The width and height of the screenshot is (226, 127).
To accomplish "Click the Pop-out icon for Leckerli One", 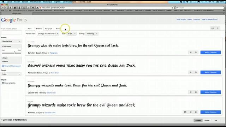I will click(x=196, y=92).
